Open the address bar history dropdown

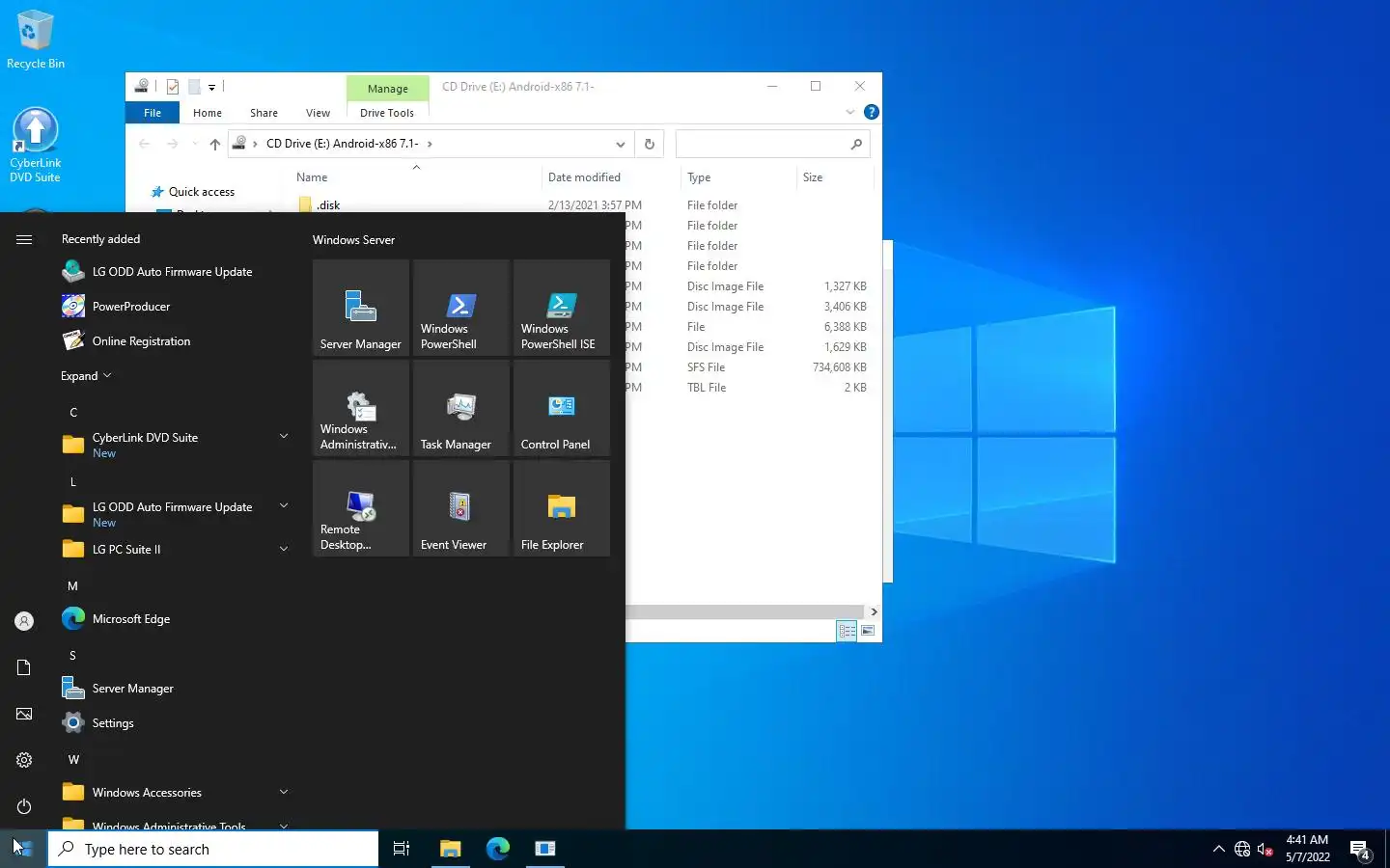[620, 144]
